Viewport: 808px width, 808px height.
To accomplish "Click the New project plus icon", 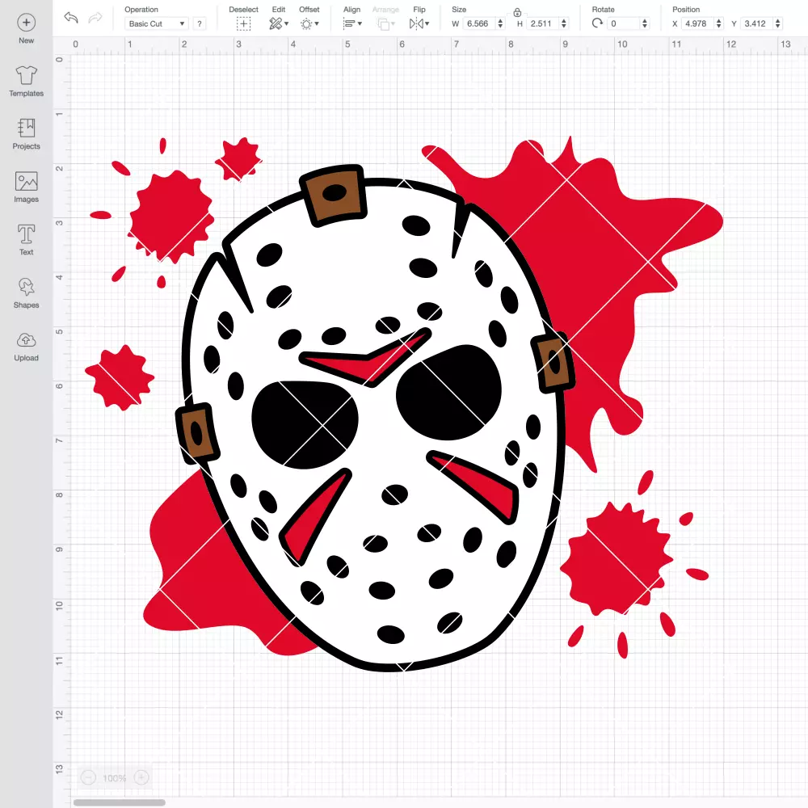I will (27, 23).
